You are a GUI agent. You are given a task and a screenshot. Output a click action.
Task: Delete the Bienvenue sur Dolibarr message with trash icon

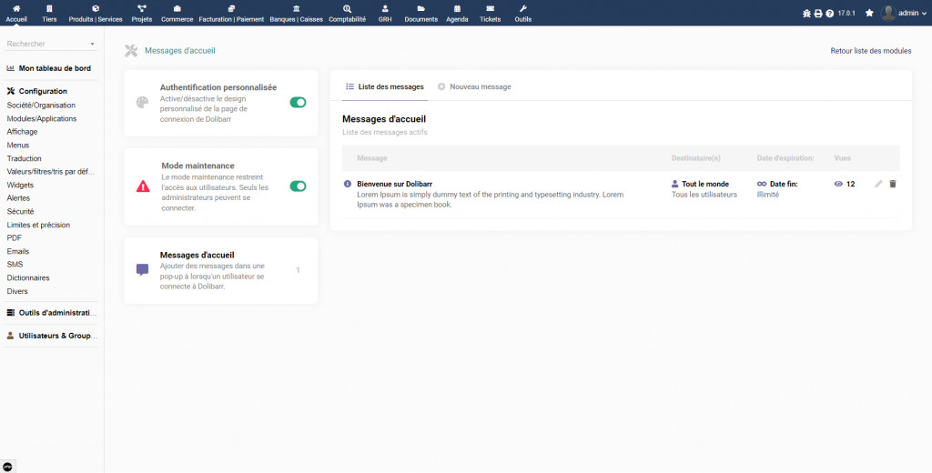point(892,185)
